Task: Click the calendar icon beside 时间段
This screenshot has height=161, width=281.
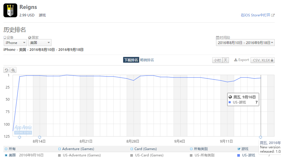Action: (x=217, y=38)
